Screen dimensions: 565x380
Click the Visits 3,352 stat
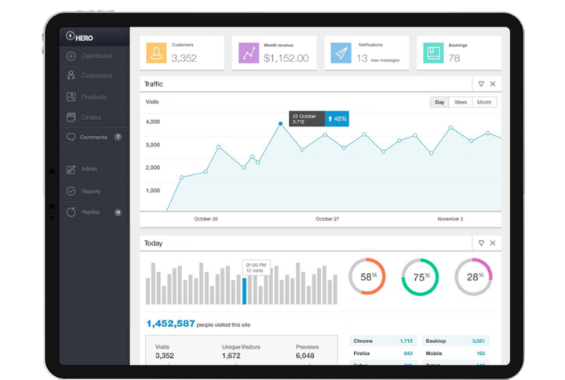pos(164,352)
